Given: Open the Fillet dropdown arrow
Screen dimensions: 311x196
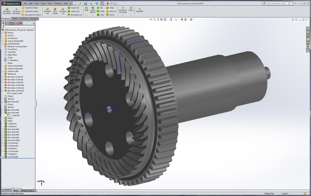Looking at the screenshot, I should pos(87,15).
